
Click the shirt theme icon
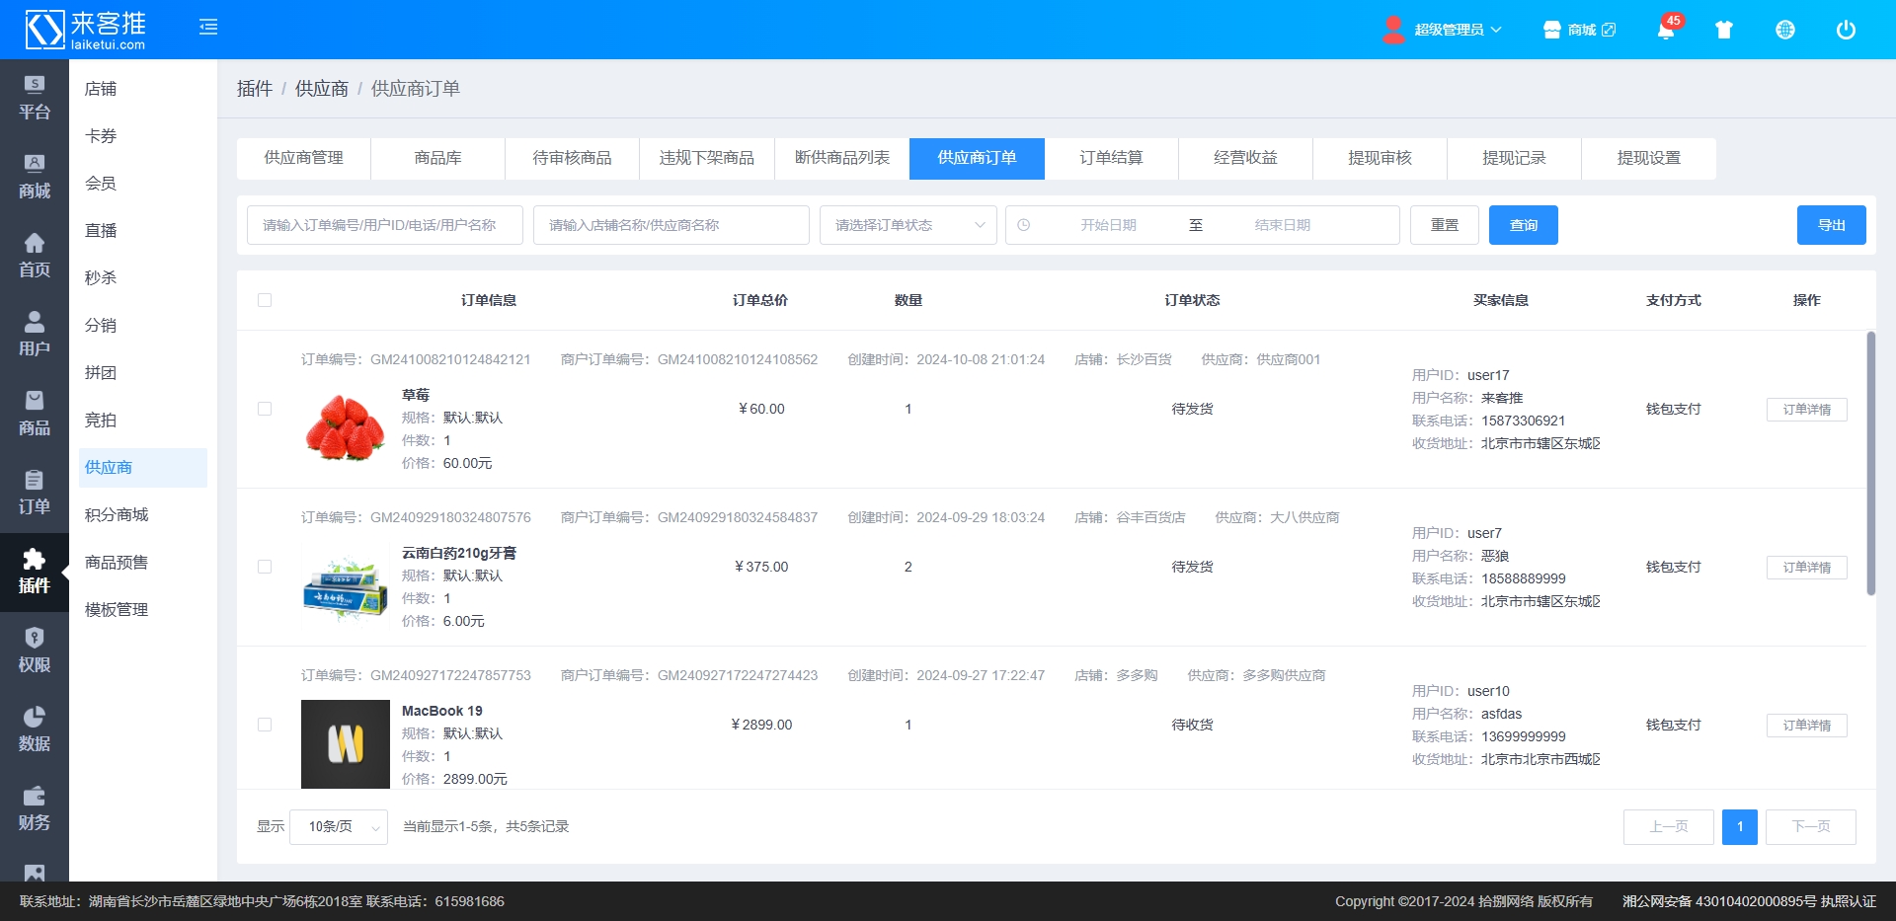tap(1724, 30)
